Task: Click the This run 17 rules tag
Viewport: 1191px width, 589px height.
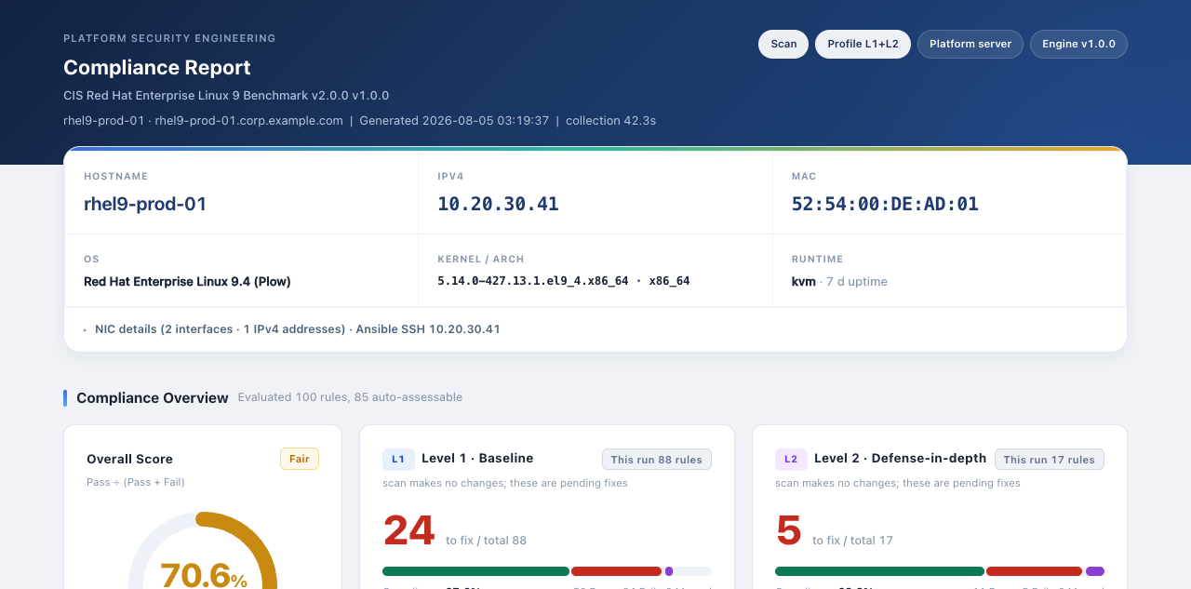Action: tap(1050, 460)
